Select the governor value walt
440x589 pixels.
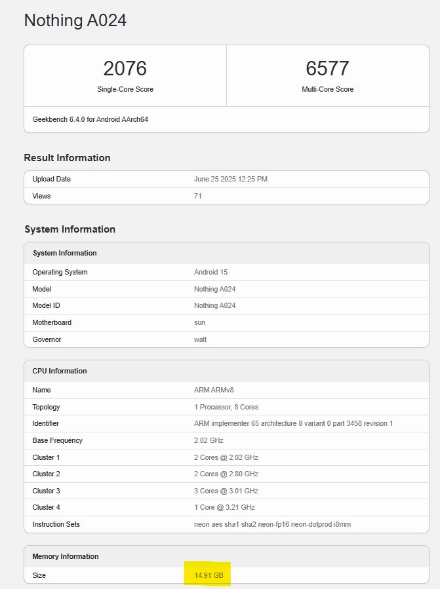pos(201,339)
